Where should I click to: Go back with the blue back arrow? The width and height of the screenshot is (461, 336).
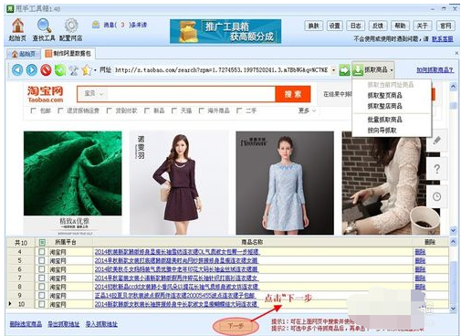[x=17, y=70]
